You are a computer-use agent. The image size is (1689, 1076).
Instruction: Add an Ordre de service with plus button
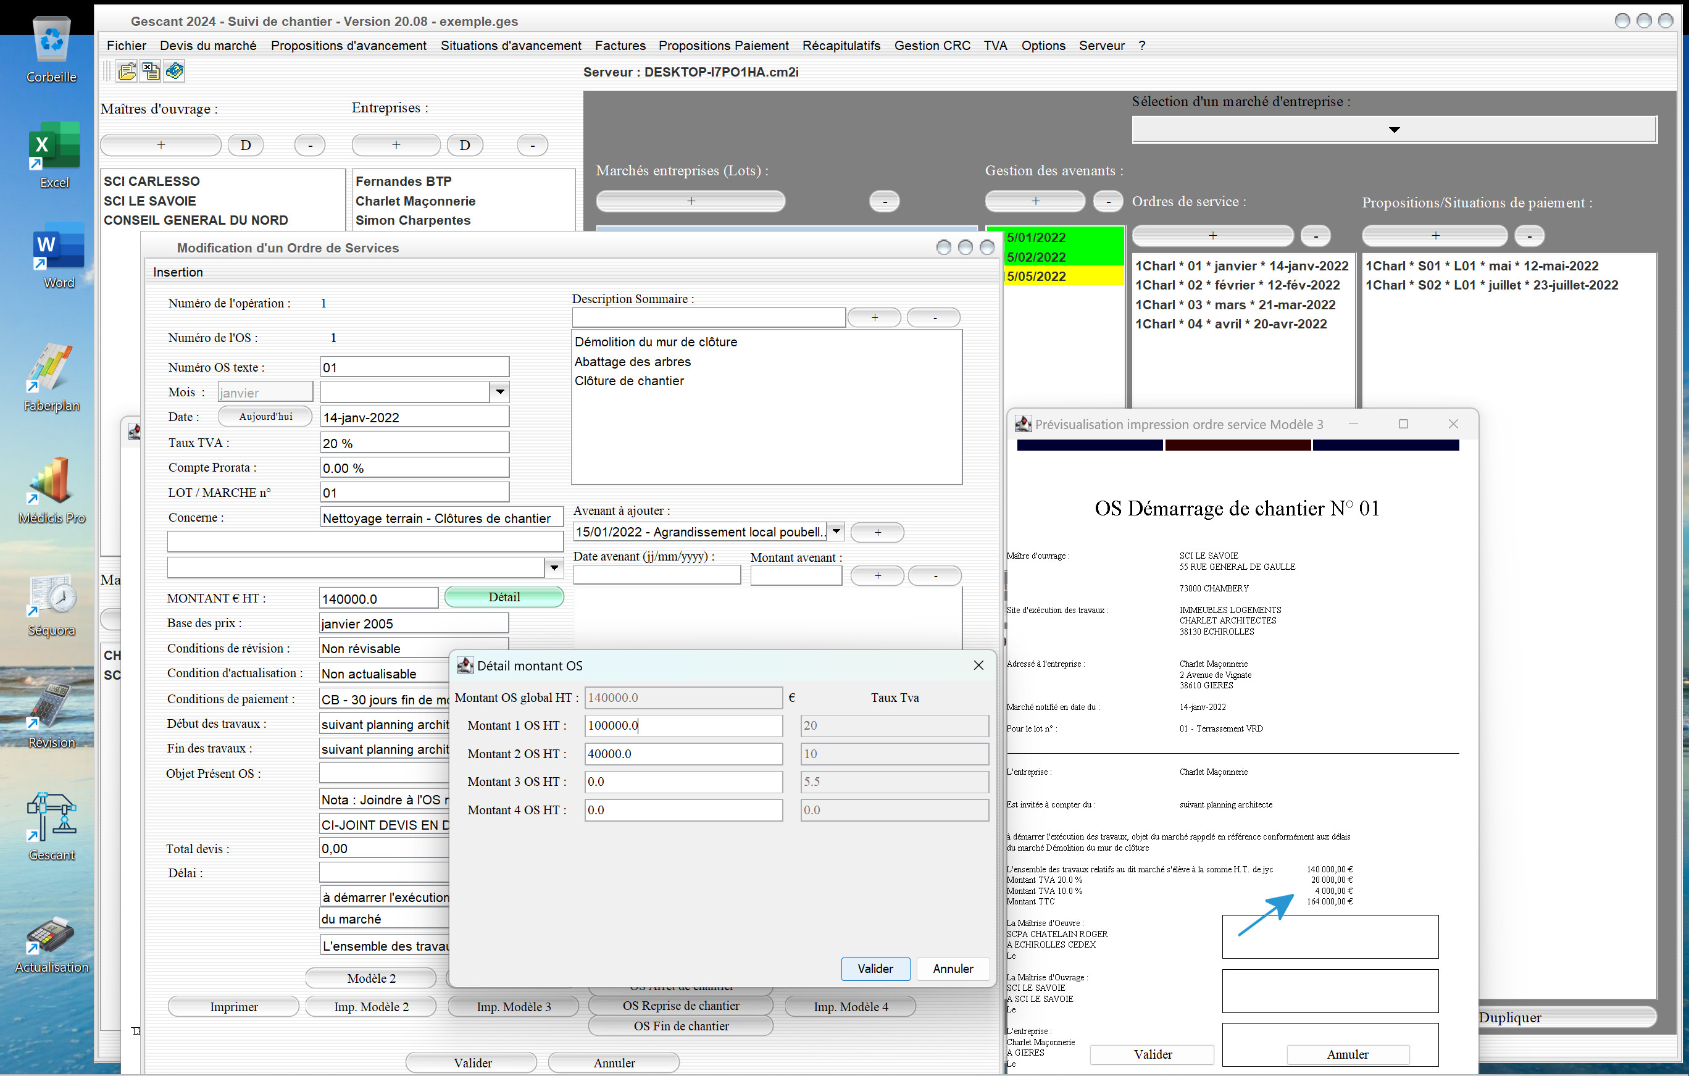[1212, 236]
